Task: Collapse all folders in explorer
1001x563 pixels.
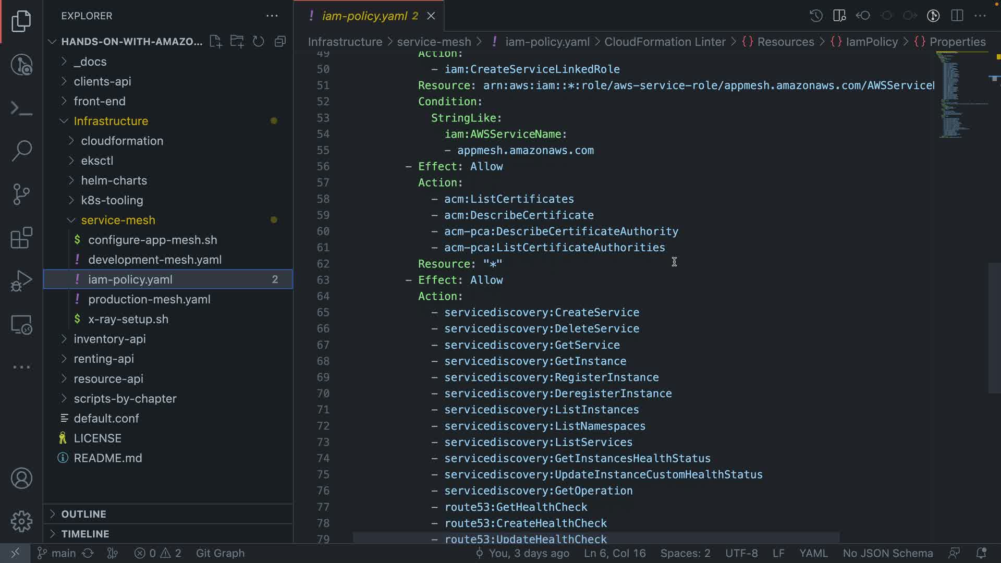Action: pos(280,42)
